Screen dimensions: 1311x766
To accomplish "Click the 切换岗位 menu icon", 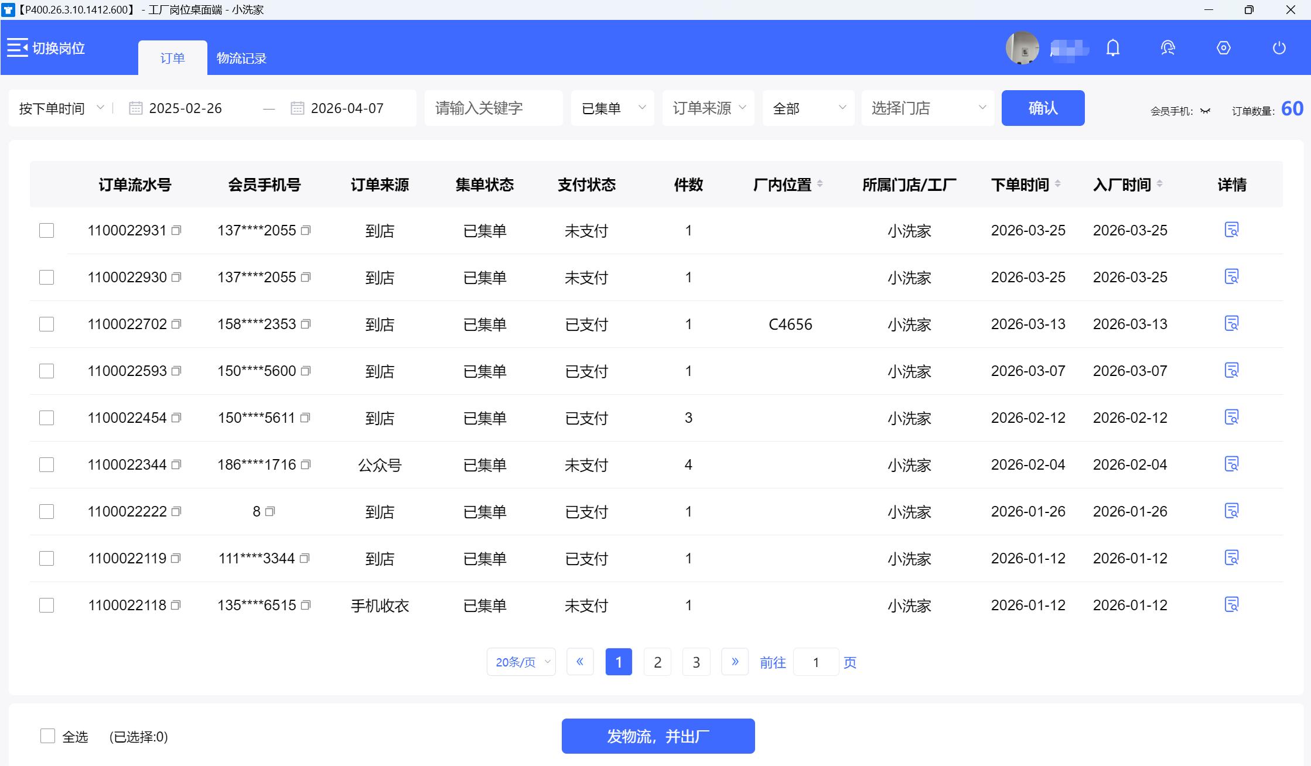I will (x=18, y=48).
